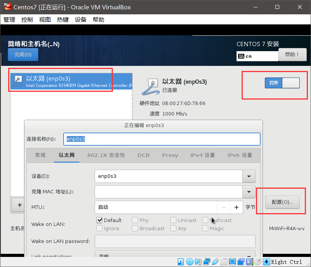This screenshot has height=267, width=311.
Task: Open the 设备 menu
Action: click(x=81, y=19)
